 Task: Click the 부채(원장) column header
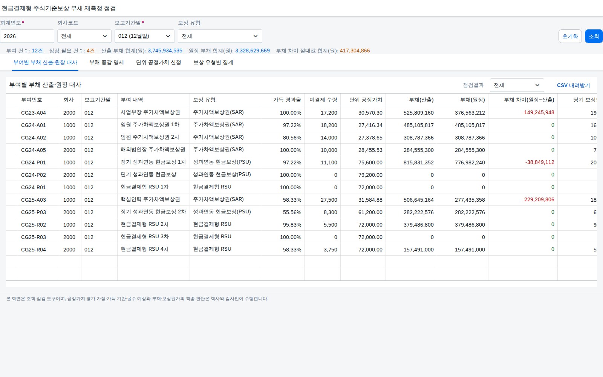[x=463, y=100]
